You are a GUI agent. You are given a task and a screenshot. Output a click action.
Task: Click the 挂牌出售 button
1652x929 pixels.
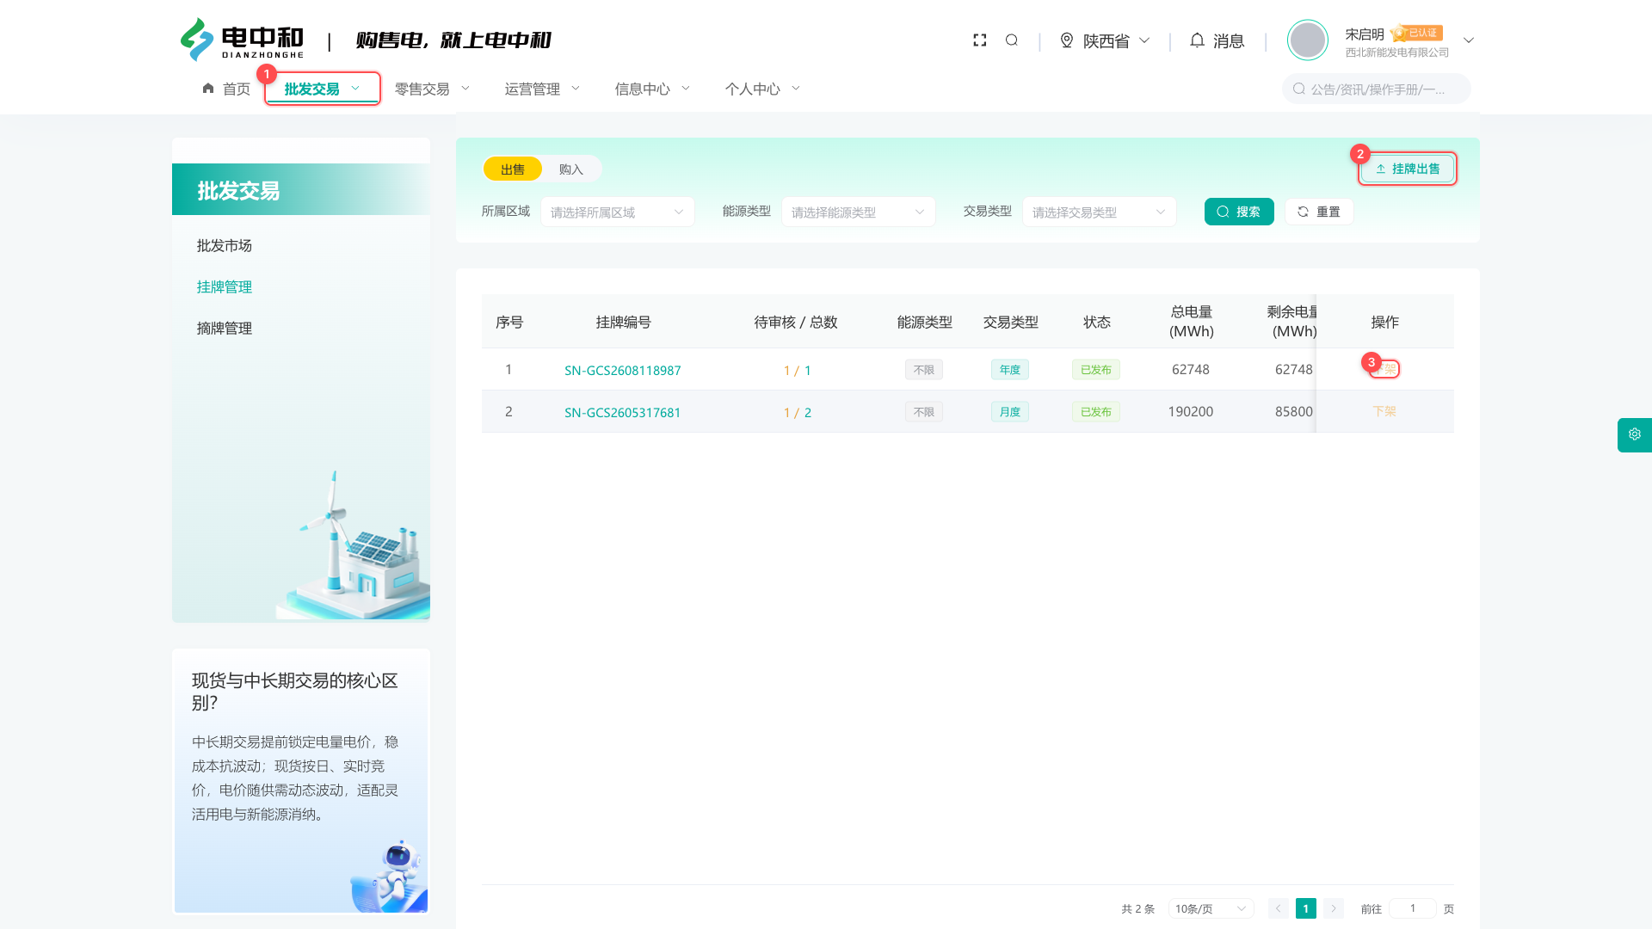tap(1408, 169)
